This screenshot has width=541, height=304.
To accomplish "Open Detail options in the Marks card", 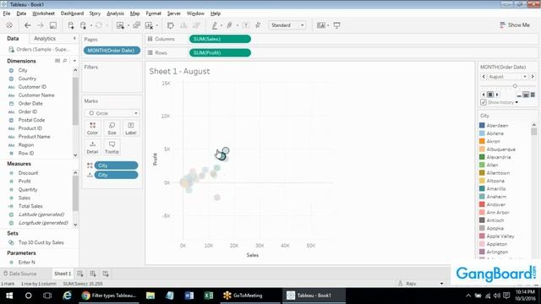I will (x=92, y=147).
